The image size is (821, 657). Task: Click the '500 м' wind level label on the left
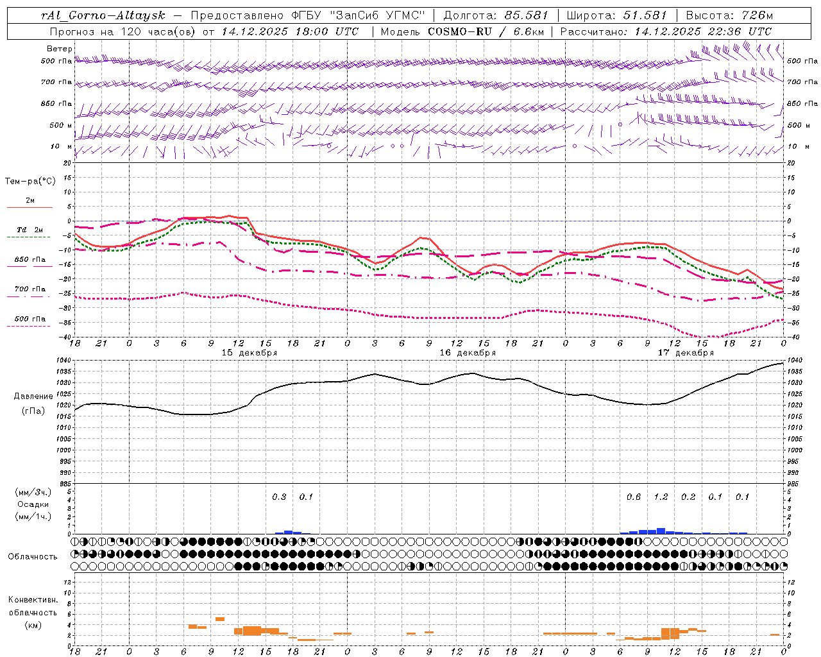click(x=61, y=125)
